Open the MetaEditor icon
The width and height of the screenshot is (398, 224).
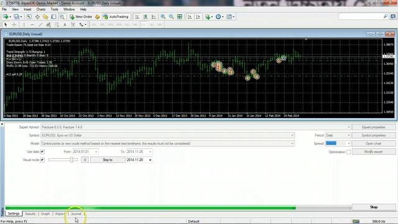coord(97,17)
